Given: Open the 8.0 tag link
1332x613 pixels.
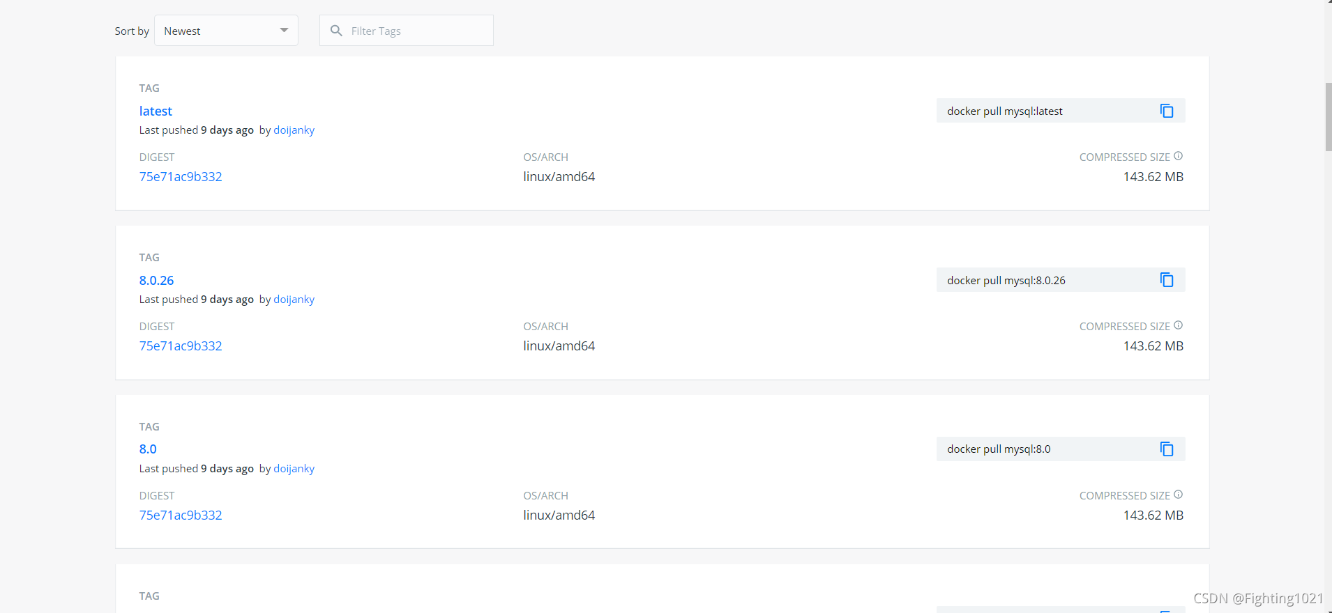Looking at the screenshot, I should (148, 449).
